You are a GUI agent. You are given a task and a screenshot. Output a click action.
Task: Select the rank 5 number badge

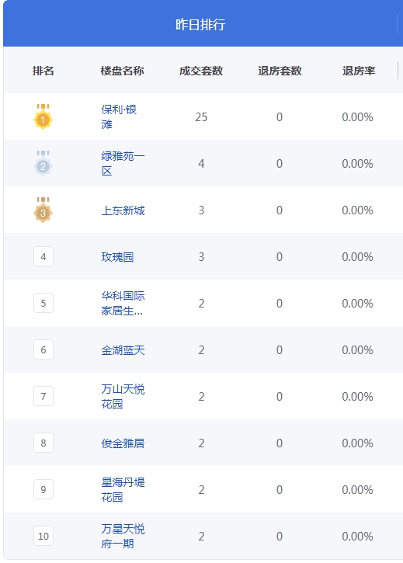(x=43, y=303)
